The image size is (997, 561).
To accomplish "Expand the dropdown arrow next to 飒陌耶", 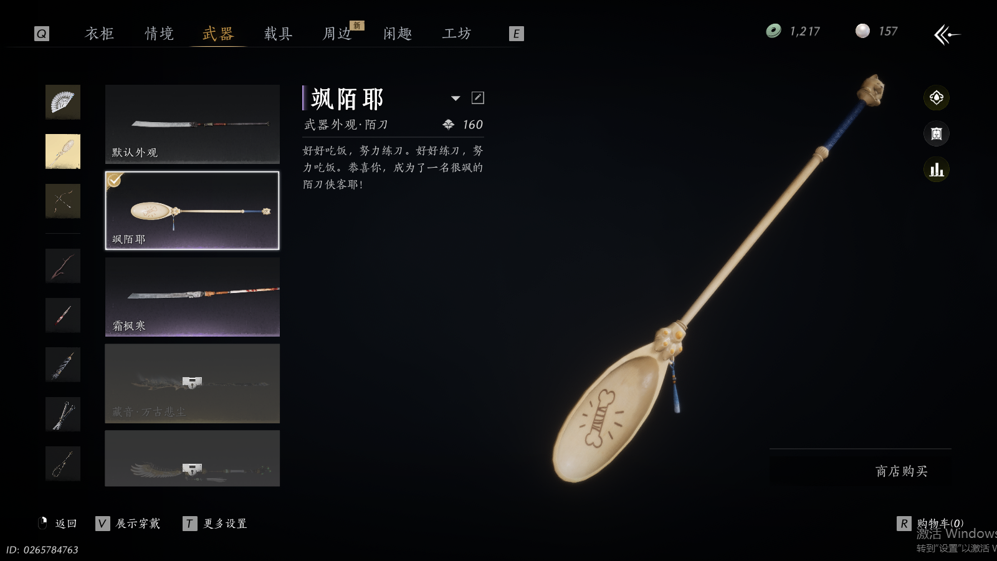I will point(456,98).
